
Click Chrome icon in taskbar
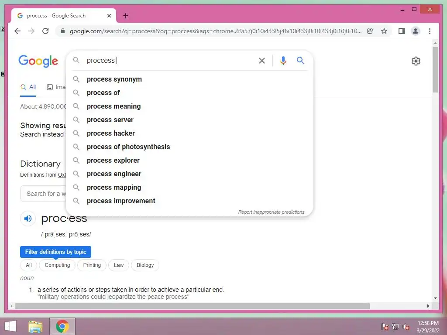point(62,326)
